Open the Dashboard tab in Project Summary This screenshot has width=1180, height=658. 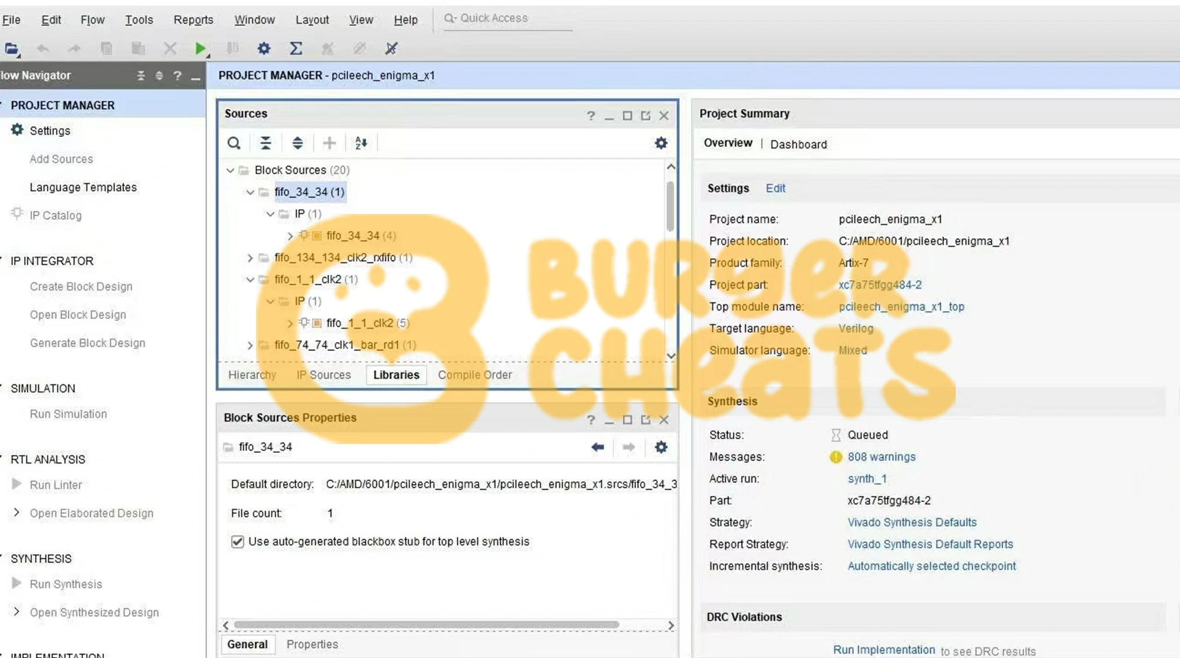(x=798, y=144)
